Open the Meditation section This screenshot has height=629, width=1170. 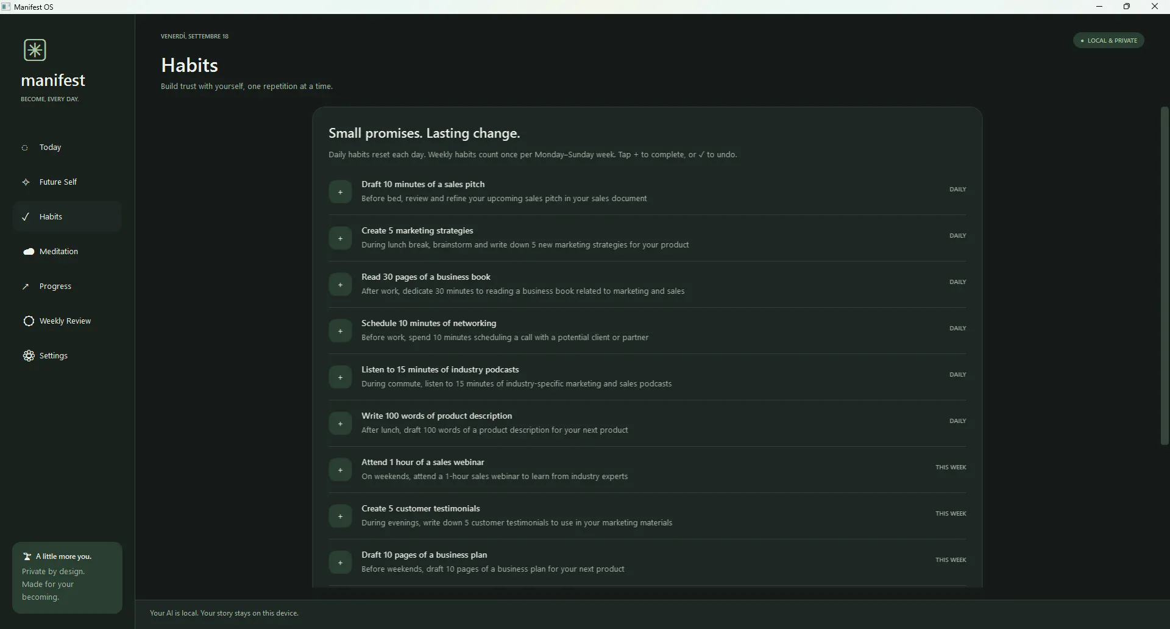(x=67, y=251)
